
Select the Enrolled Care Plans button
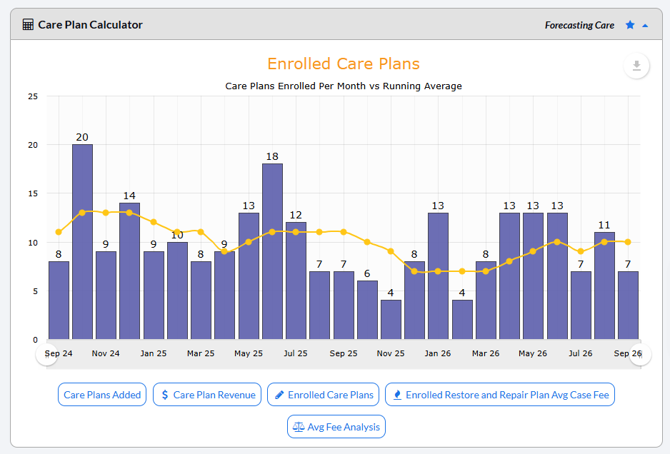click(323, 395)
